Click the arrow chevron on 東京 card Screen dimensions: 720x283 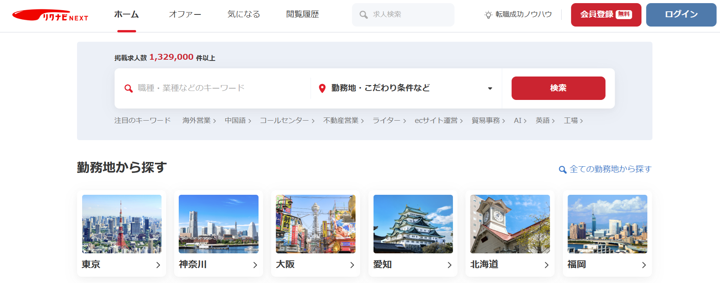158,265
